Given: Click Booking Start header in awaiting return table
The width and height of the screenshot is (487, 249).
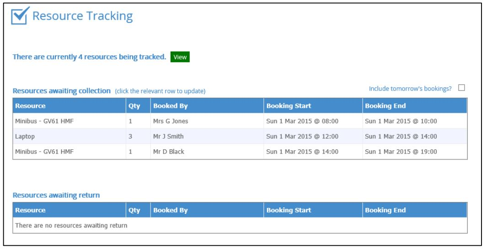Looking at the screenshot, I should point(313,210).
